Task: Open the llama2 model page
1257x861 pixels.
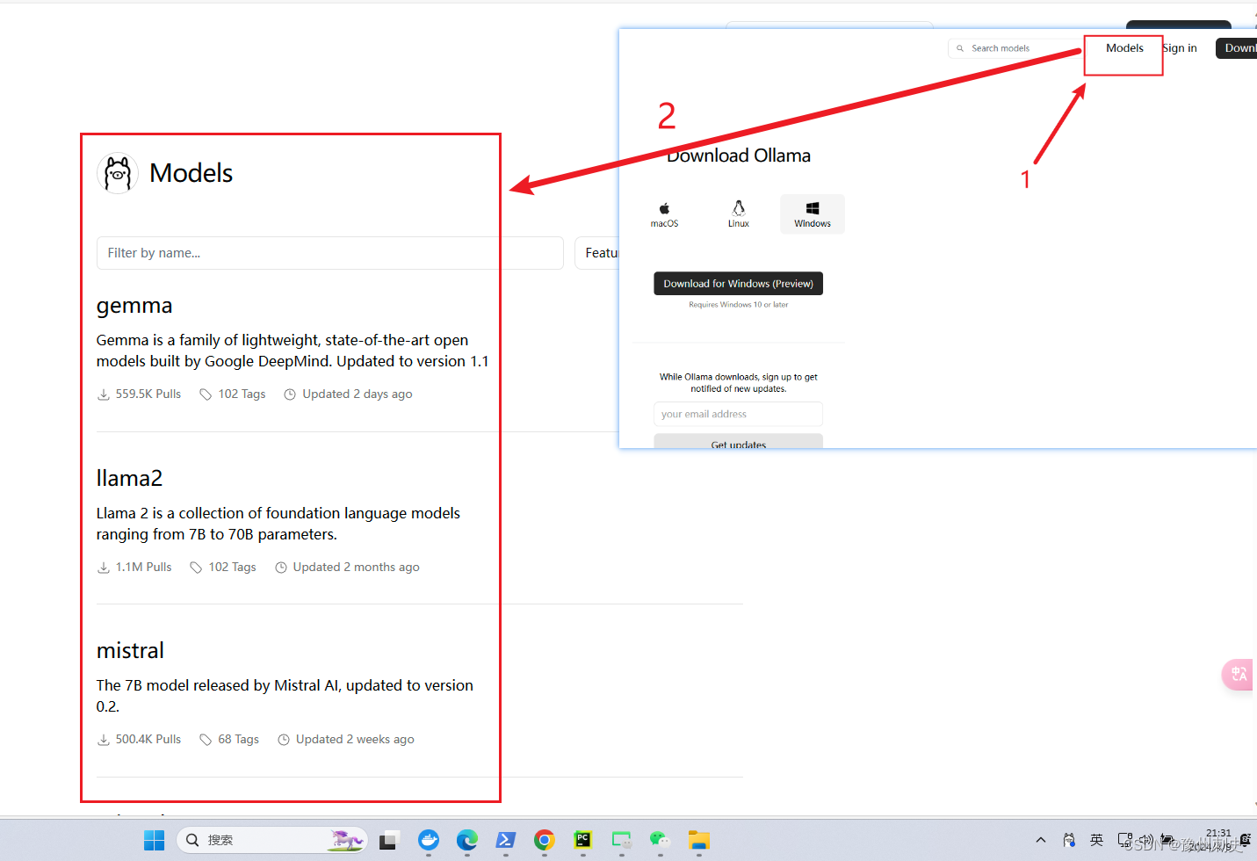Action: 129,478
